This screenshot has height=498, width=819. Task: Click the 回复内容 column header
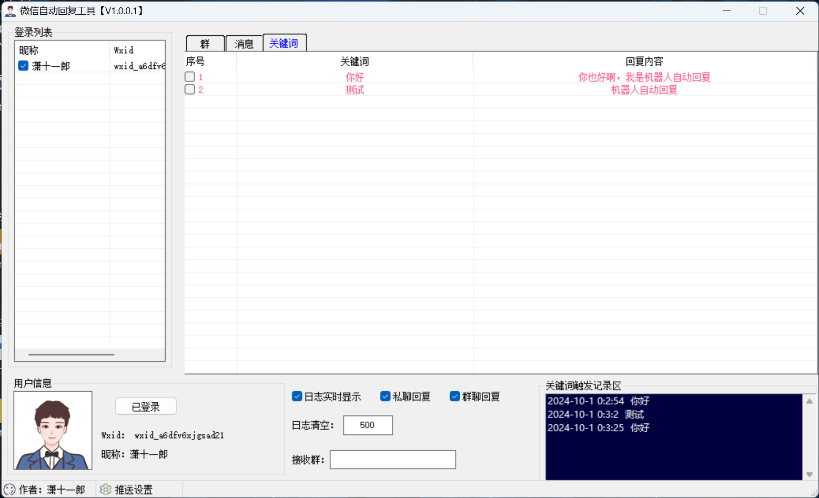click(x=644, y=62)
